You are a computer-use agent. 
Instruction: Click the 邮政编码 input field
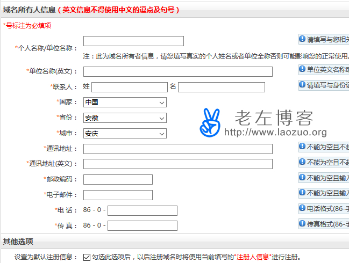point(118,180)
